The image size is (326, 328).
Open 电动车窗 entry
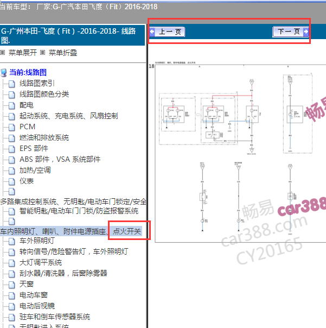(x=34, y=295)
